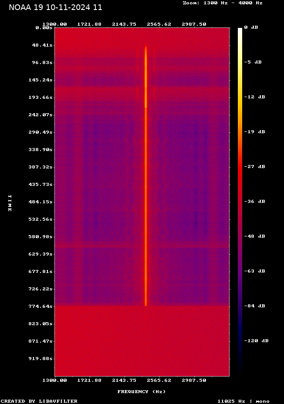Screen dimensions: 284x404
Task: Click the FREQUENCY (Hz) axis title
Action: pos(142,392)
